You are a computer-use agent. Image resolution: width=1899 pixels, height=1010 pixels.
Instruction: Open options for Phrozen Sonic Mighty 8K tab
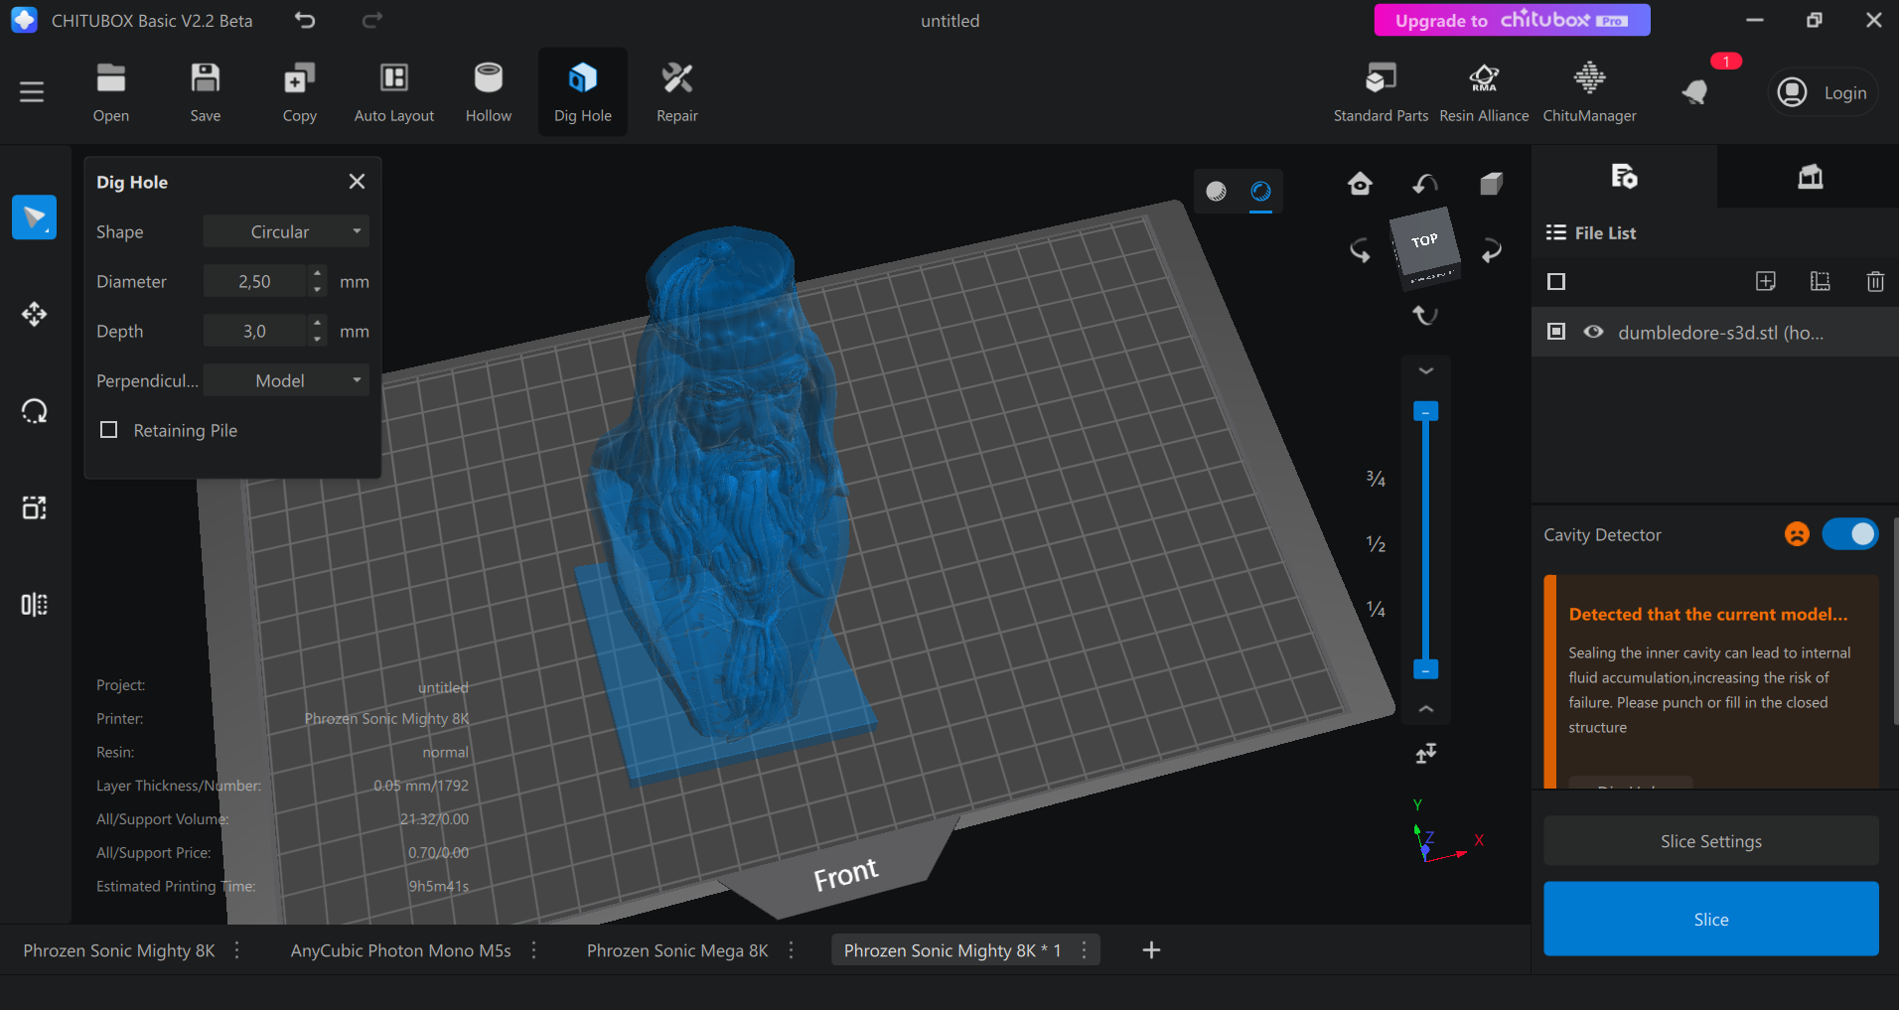[x=236, y=950]
